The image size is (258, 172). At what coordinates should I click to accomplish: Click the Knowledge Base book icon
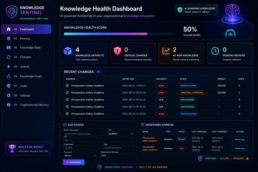(9, 48)
